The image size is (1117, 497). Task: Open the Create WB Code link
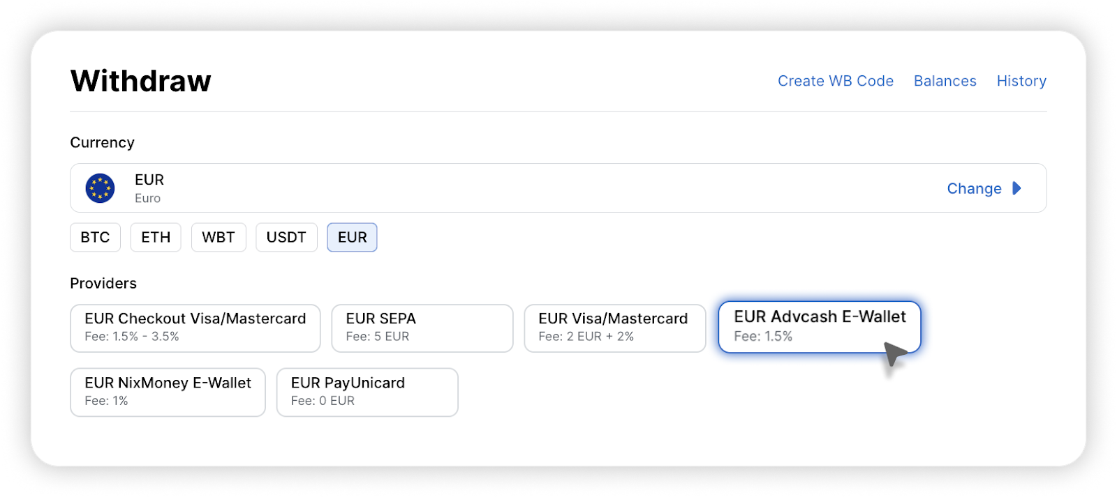click(x=836, y=81)
